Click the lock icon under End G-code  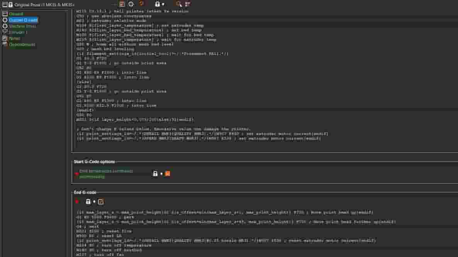pyautogui.click(x=88, y=202)
